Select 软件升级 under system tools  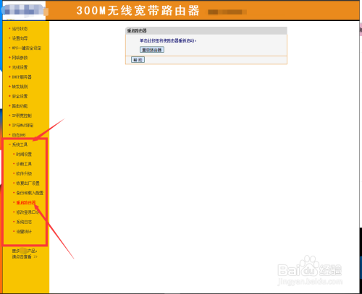pyautogui.click(x=24, y=173)
